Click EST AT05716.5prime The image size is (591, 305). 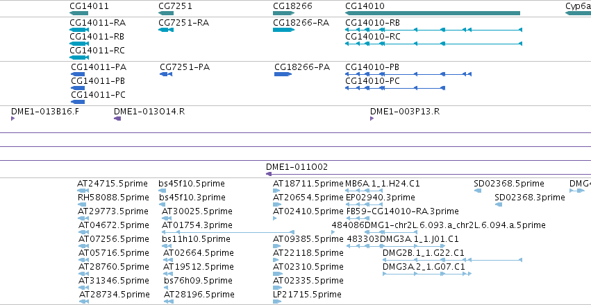tap(114, 253)
